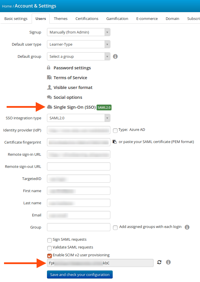This screenshot has height=282, width=200.
Task: Click the Terms of Service document icon
Action: tap(49, 77)
